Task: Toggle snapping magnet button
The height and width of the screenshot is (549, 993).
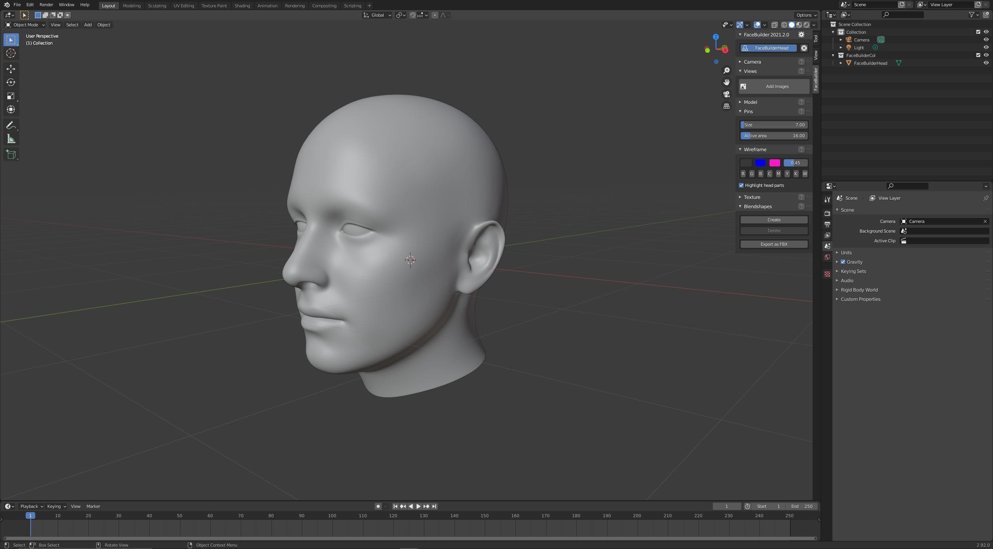Action: 413,15
